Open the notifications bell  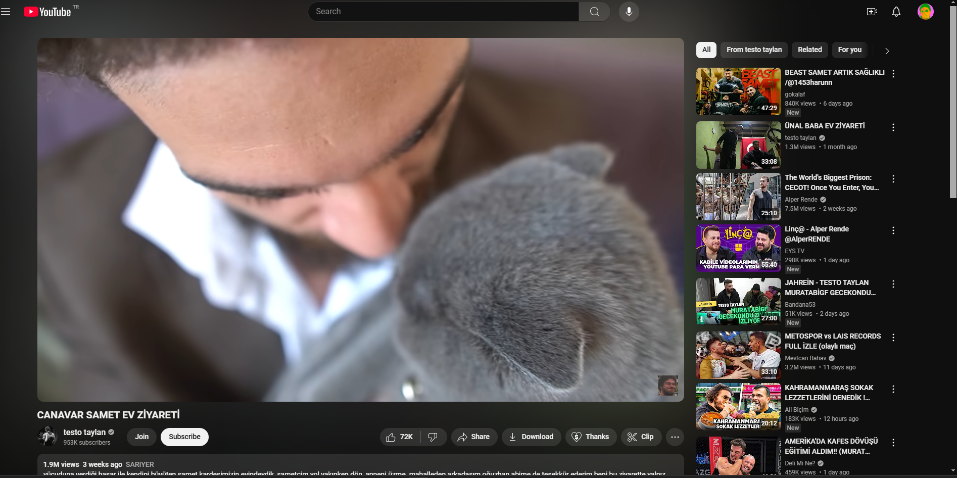click(x=896, y=12)
